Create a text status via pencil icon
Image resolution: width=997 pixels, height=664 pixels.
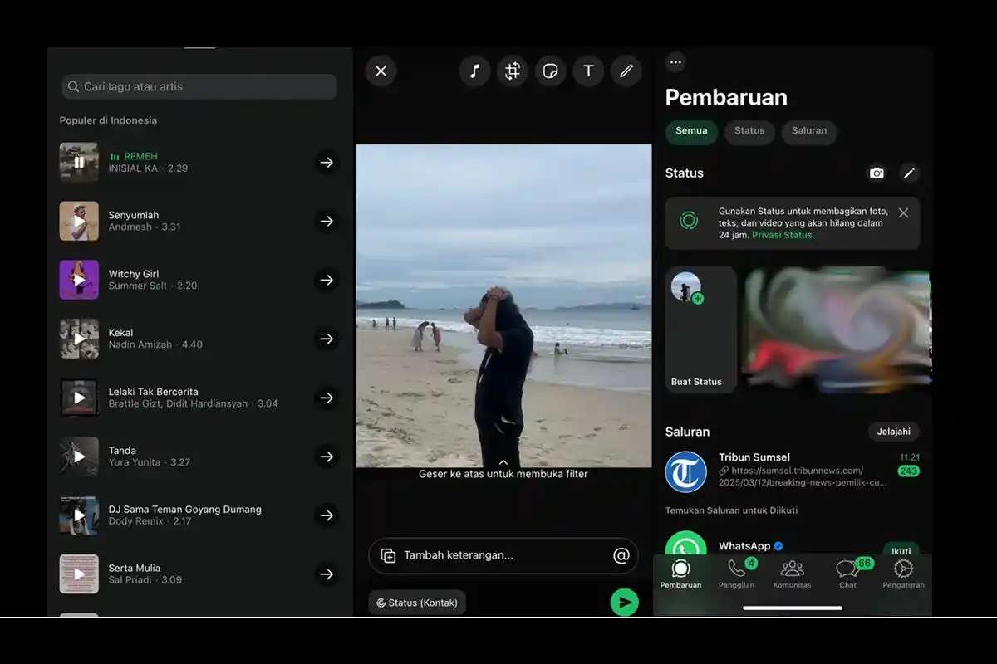910,173
